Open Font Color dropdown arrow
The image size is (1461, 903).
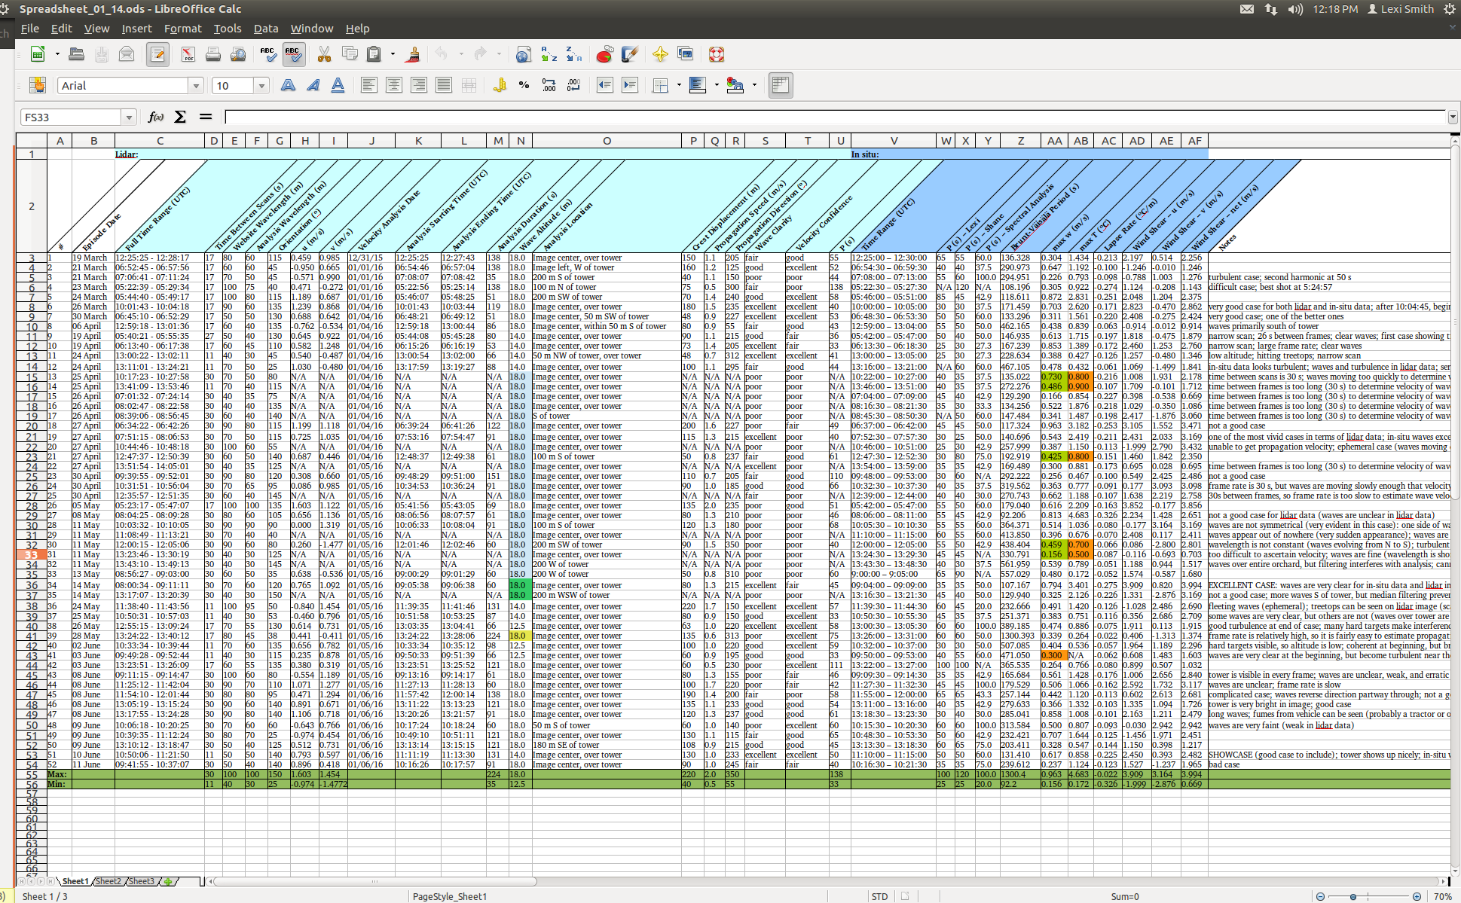point(754,85)
